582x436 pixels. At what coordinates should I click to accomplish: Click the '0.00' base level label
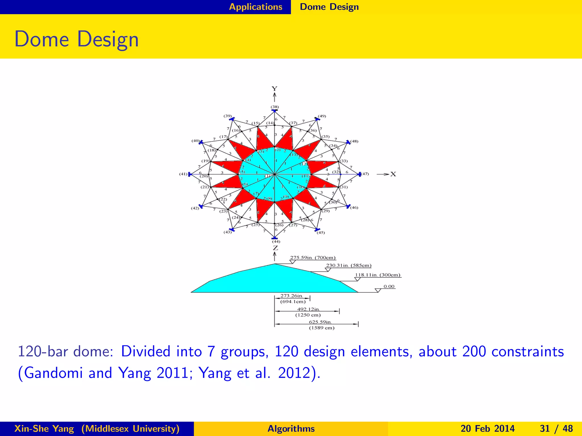[x=389, y=286]
